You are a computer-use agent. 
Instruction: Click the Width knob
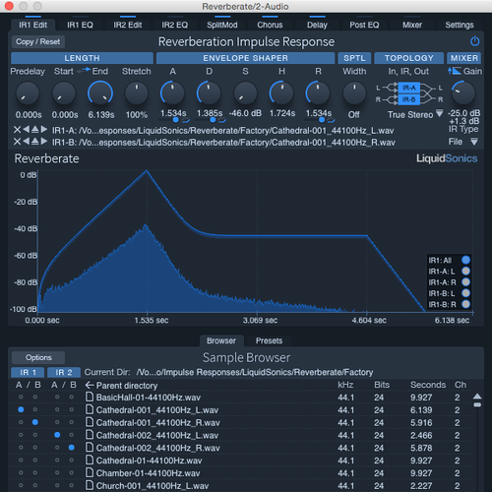click(x=354, y=93)
